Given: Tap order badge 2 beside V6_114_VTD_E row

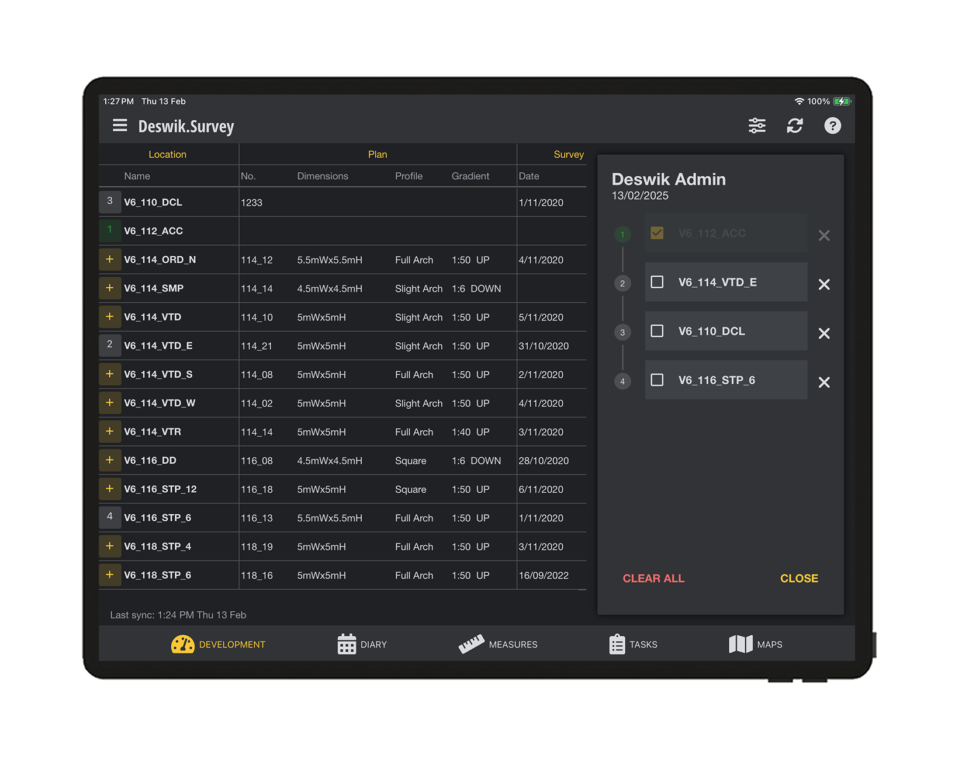Looking at the screenshot, I should [x=110, y=345].
